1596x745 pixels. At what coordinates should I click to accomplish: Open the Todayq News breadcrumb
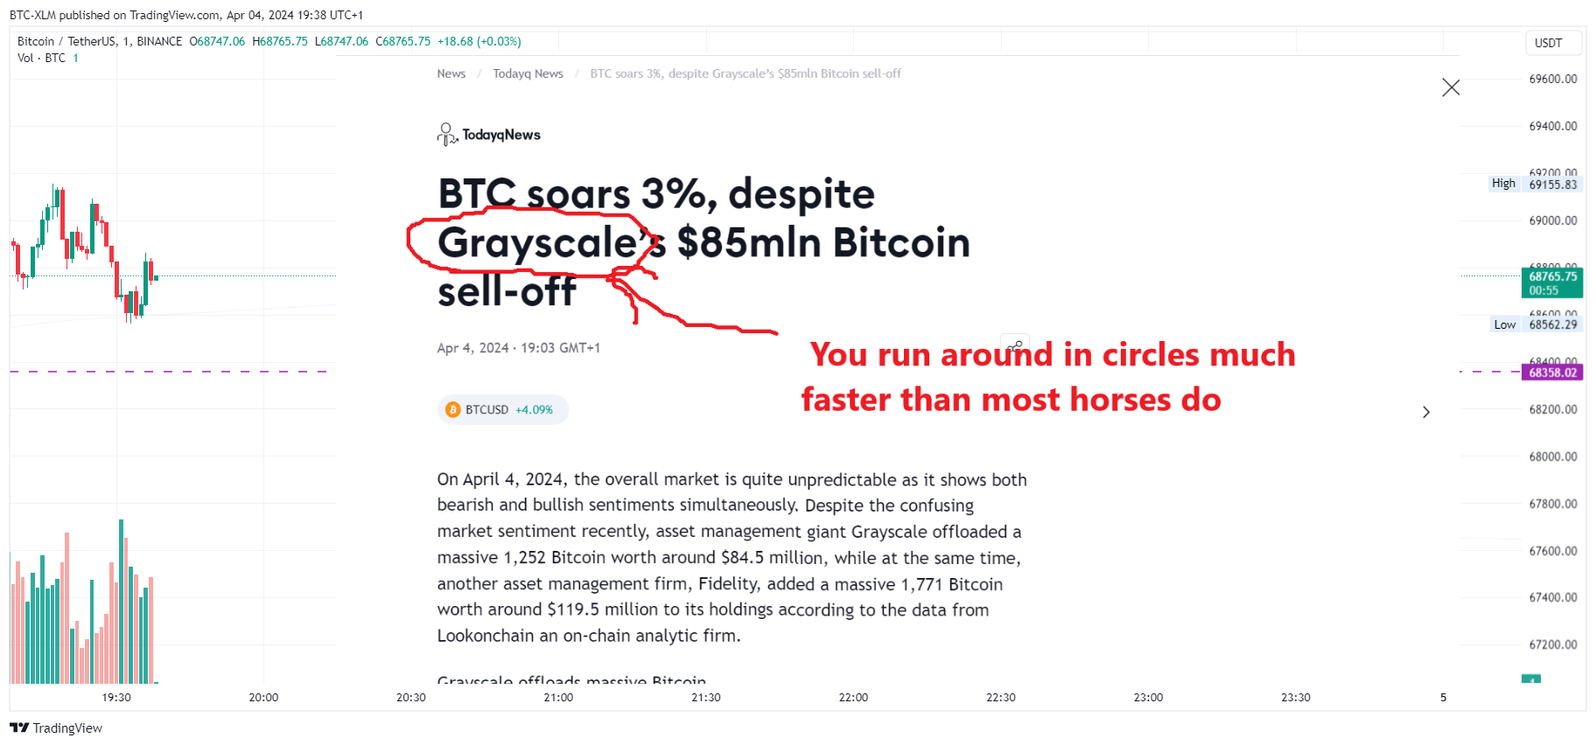pos(528,73)
